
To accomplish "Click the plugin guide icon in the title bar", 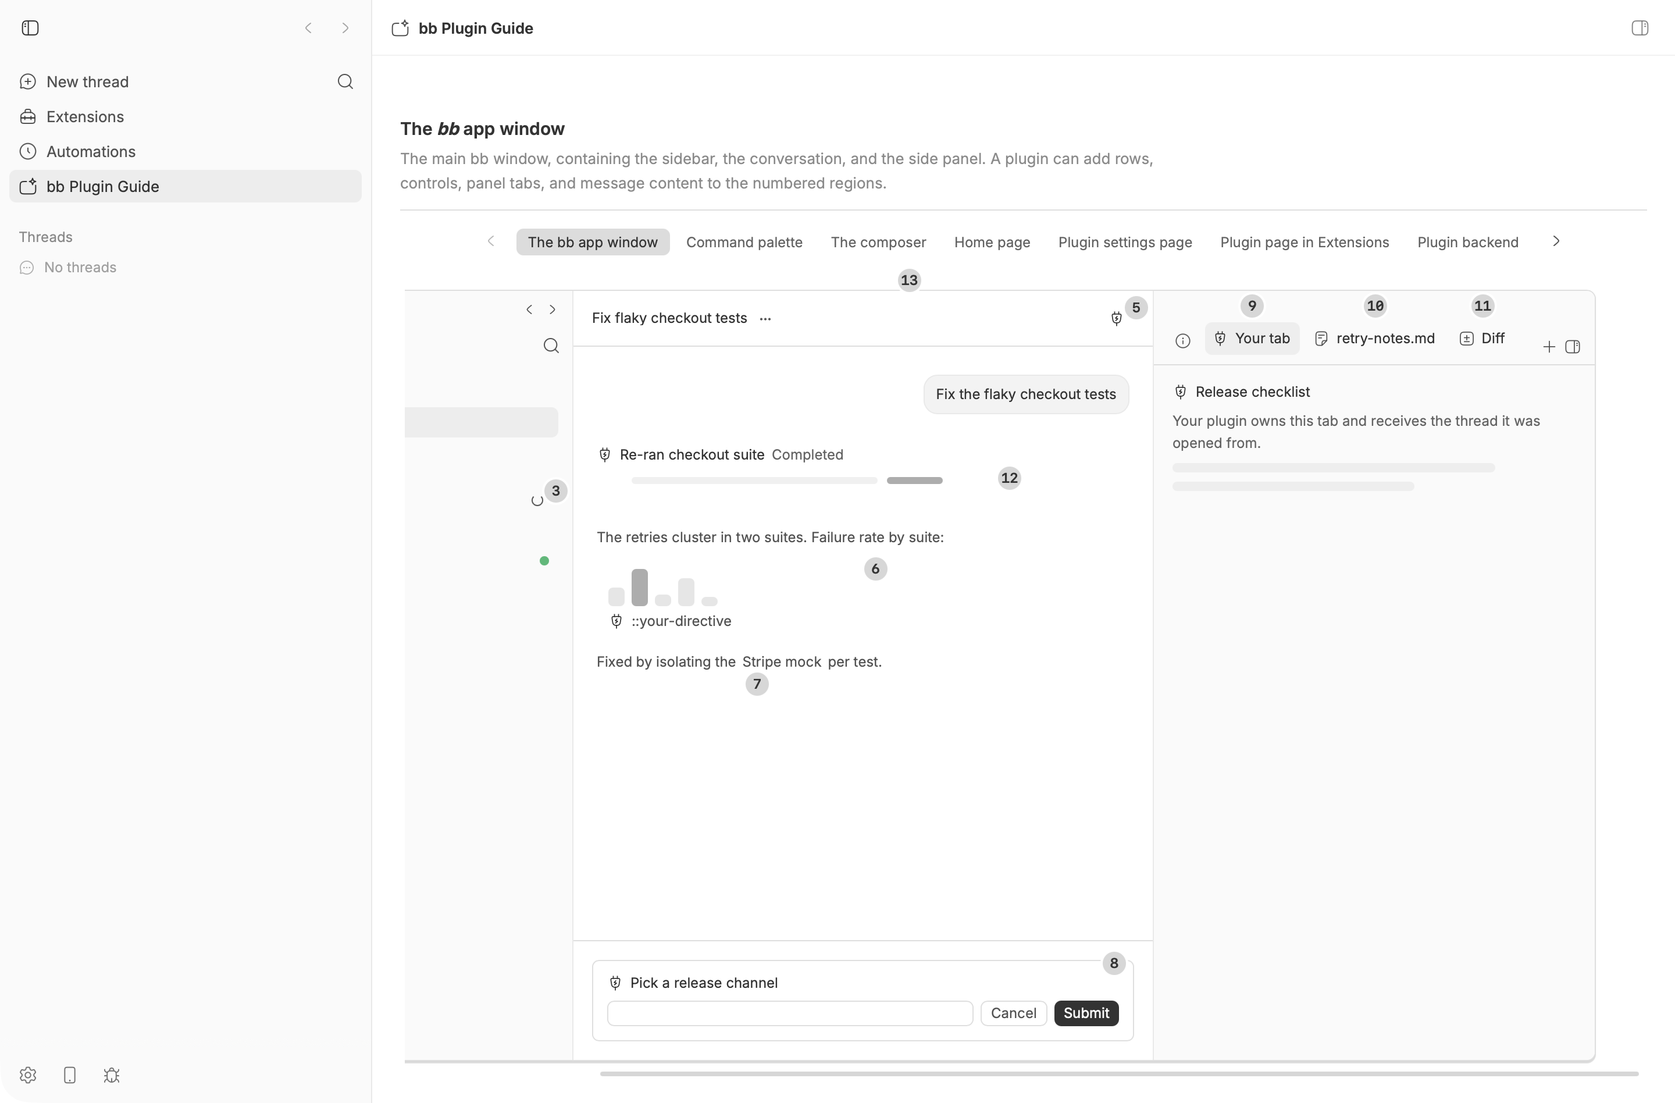I will coord(400,28).
